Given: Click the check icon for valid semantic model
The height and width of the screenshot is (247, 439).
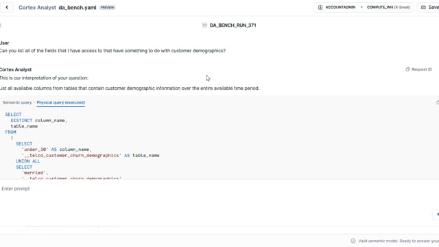Looking at the screenshot, I should pos(353,241).
